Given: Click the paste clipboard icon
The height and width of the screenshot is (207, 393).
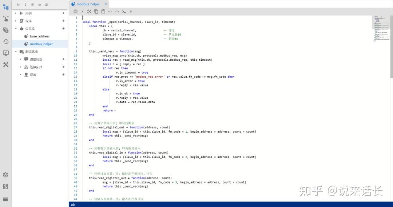Looking at the screenshot, I should click(103, 12).
